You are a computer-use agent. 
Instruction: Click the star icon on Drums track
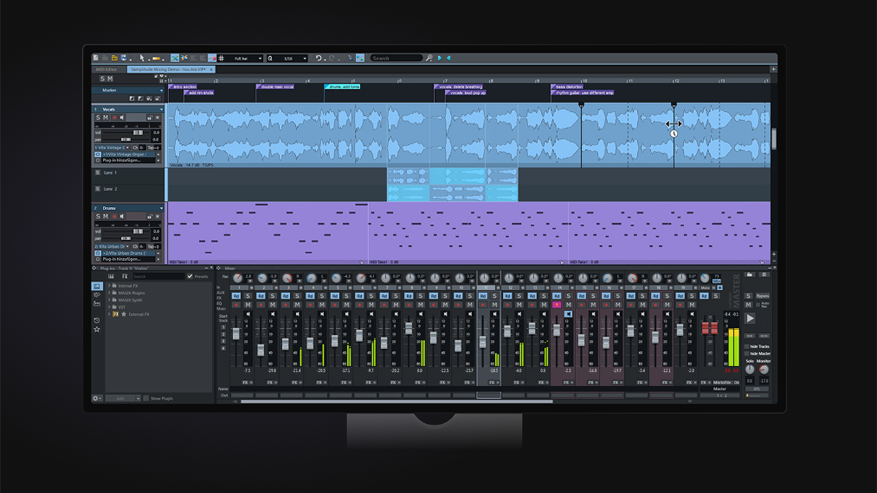tap(158, 216)
